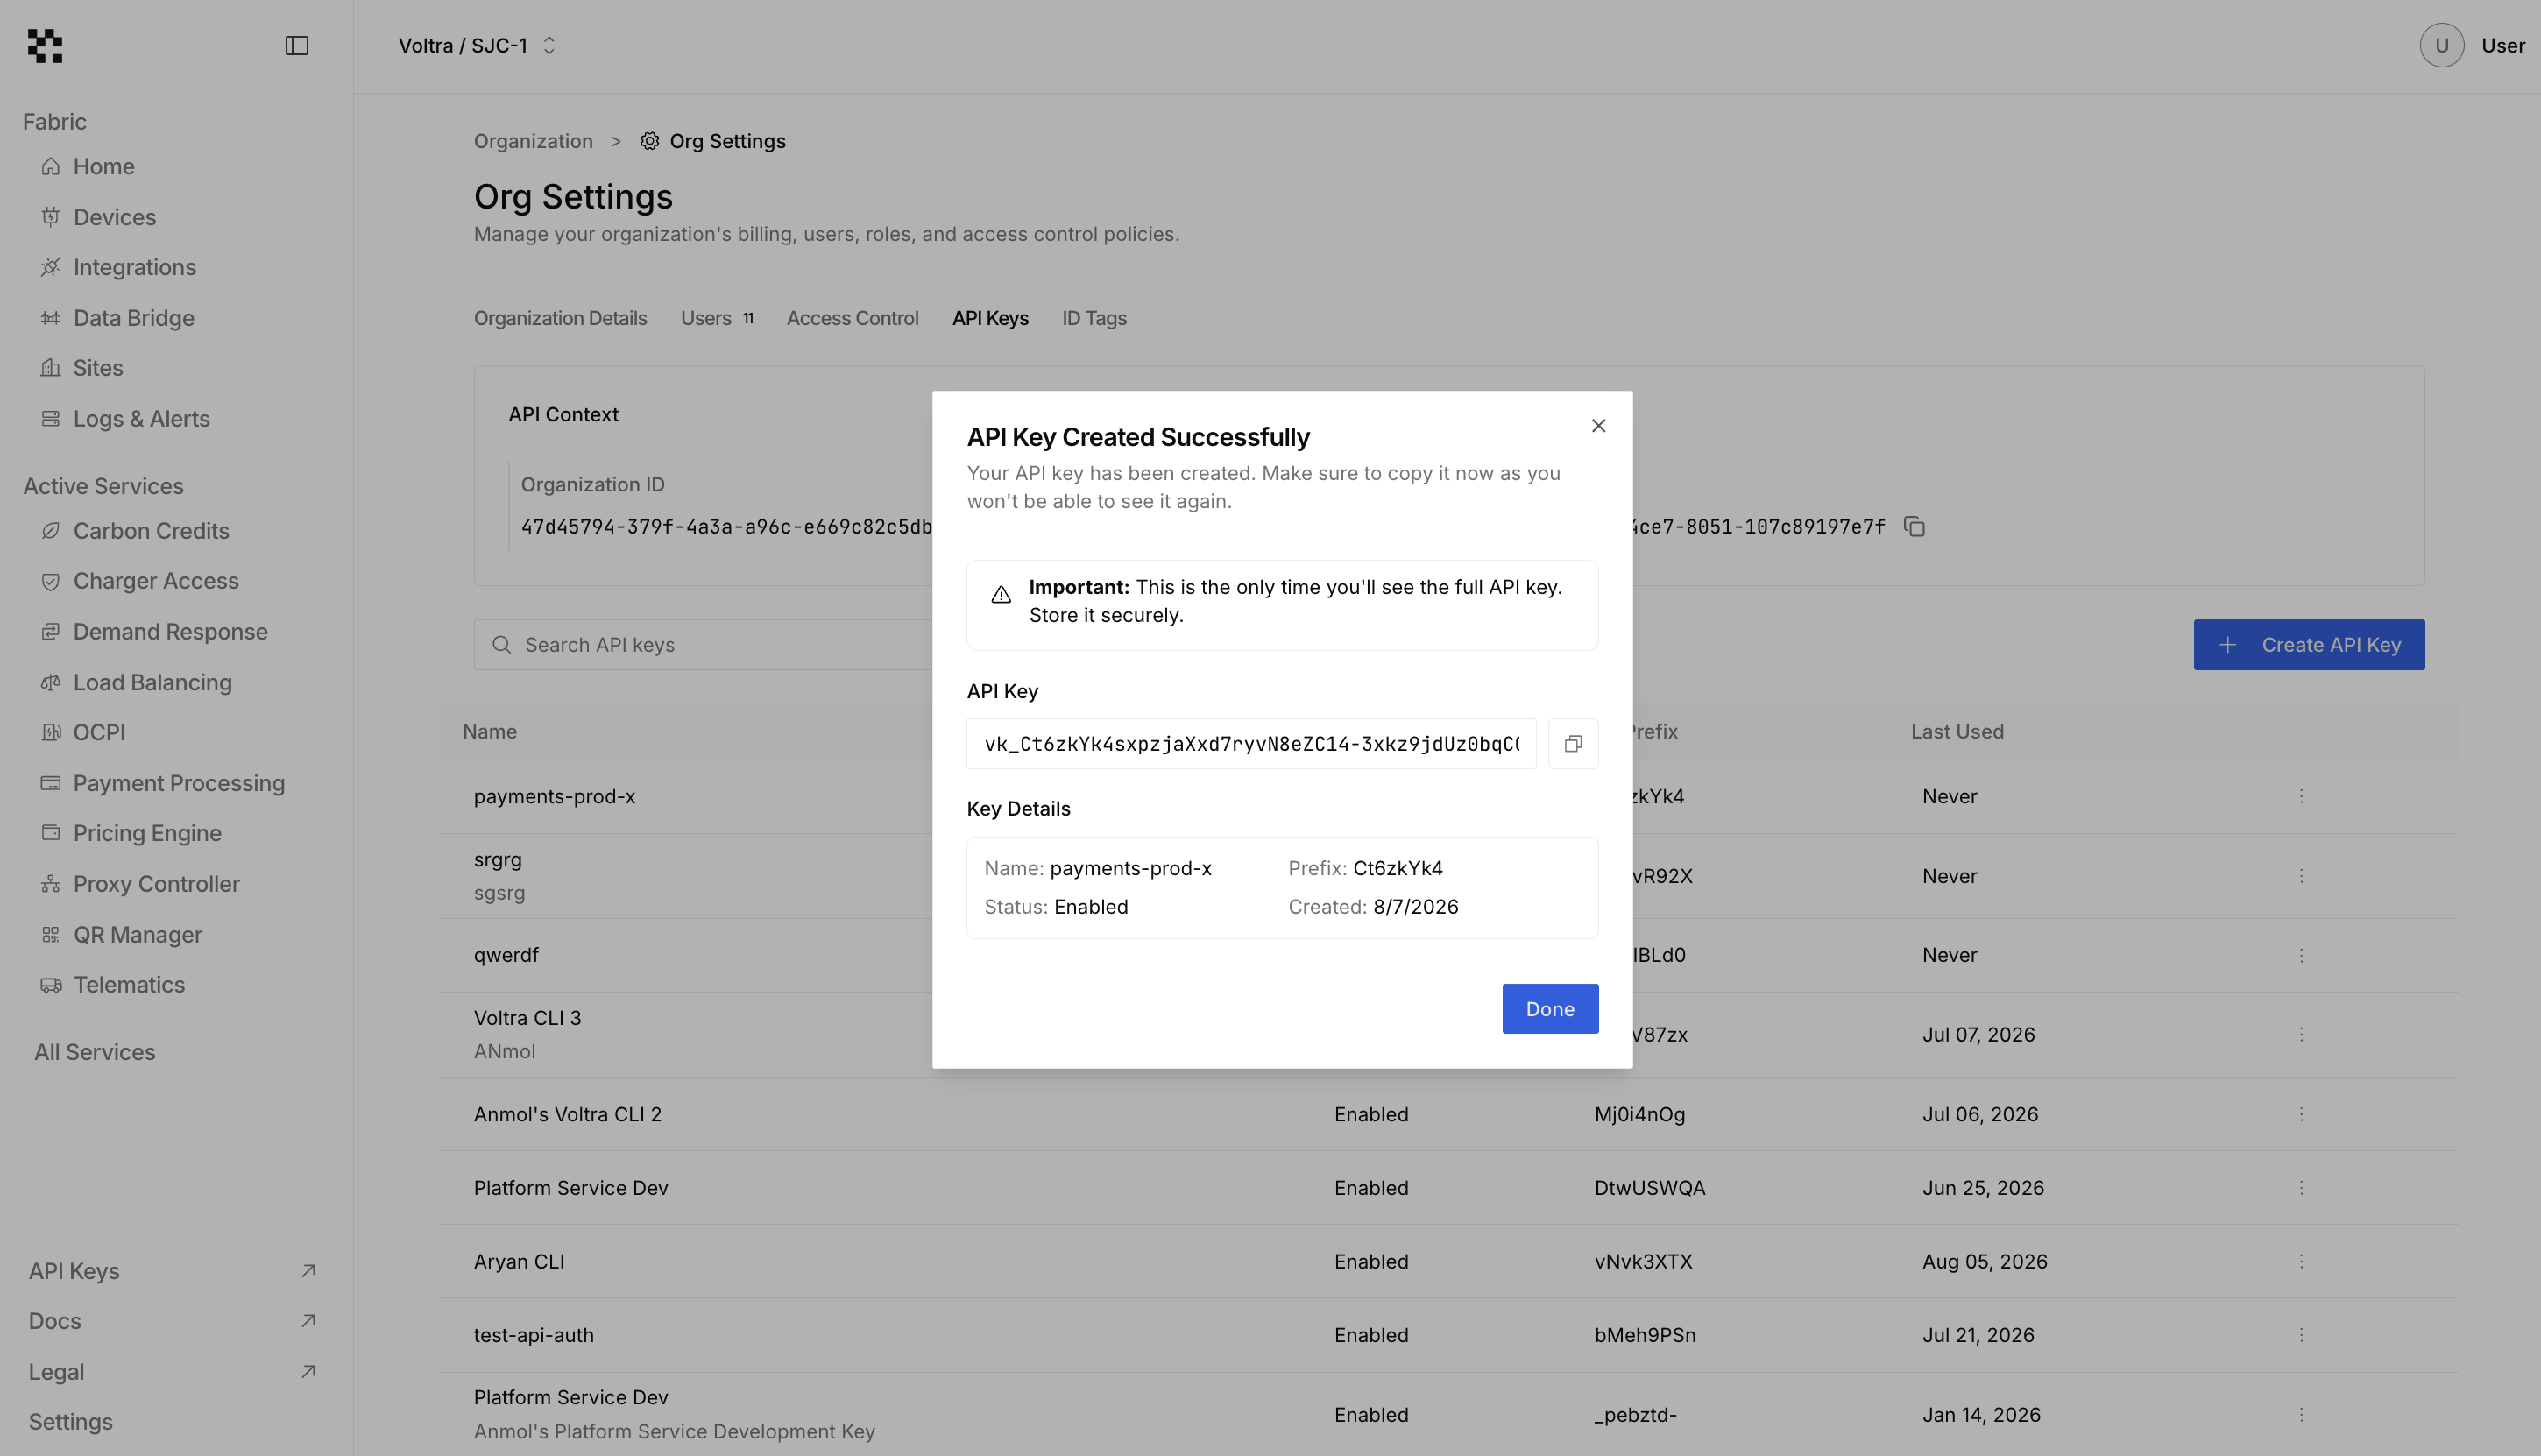Close the API Key Created dialog
Viewport: 2541px width, 1456px height.
coord(1598,426)
